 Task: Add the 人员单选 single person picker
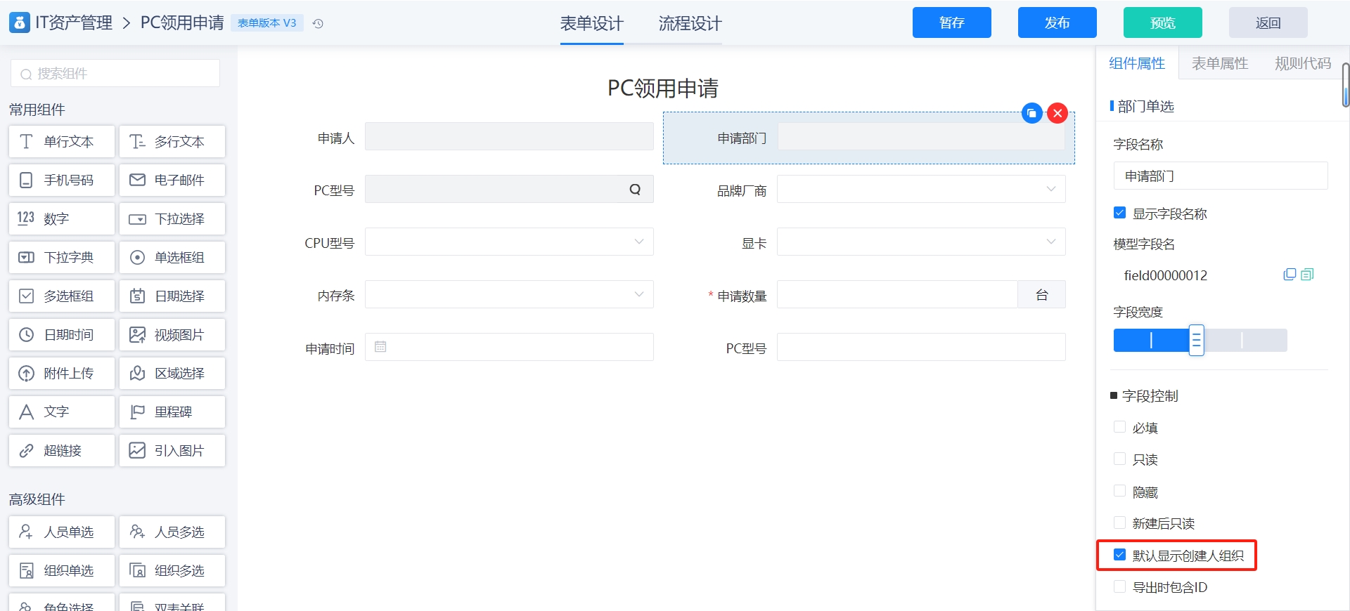coord(61,532)
